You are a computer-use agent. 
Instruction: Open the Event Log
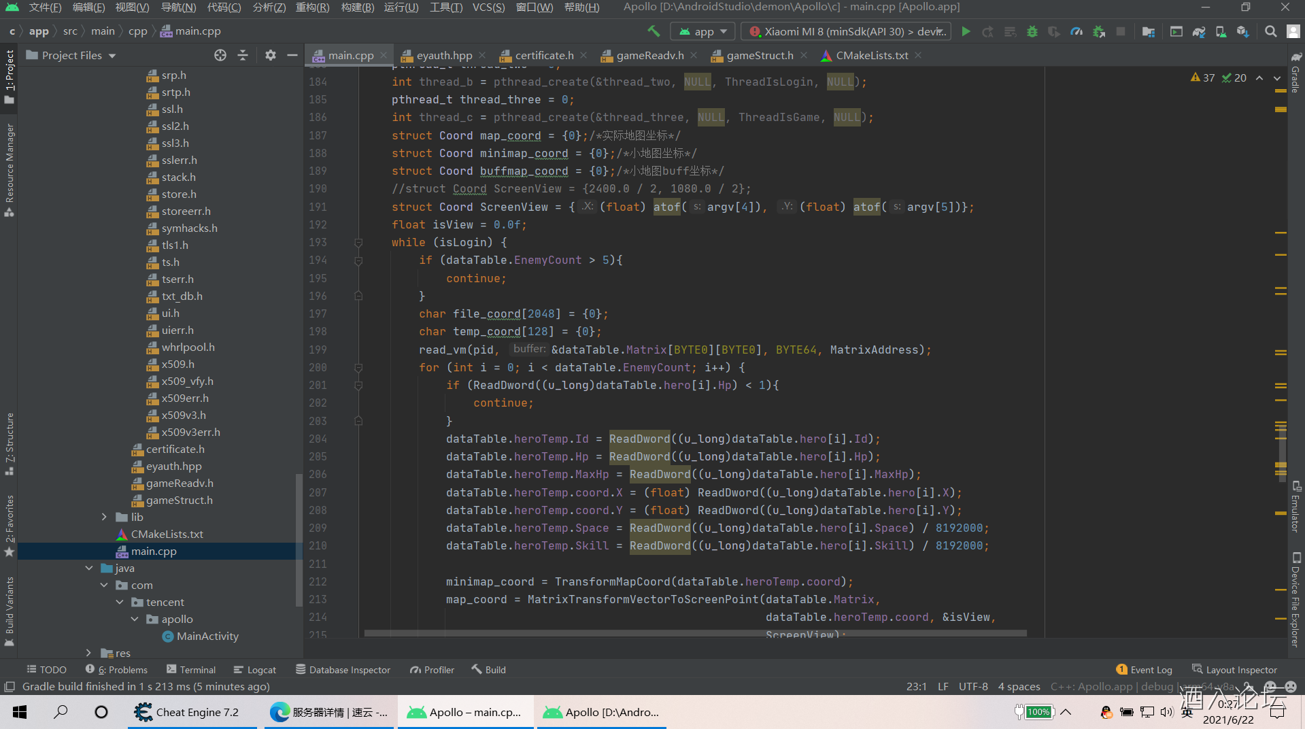(x=1144, y=670)
